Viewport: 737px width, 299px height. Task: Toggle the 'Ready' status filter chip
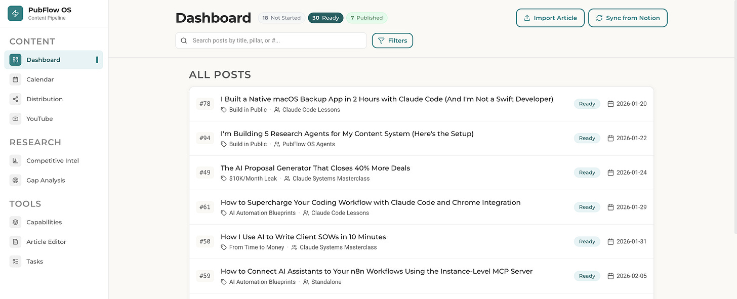click(325, 17)
